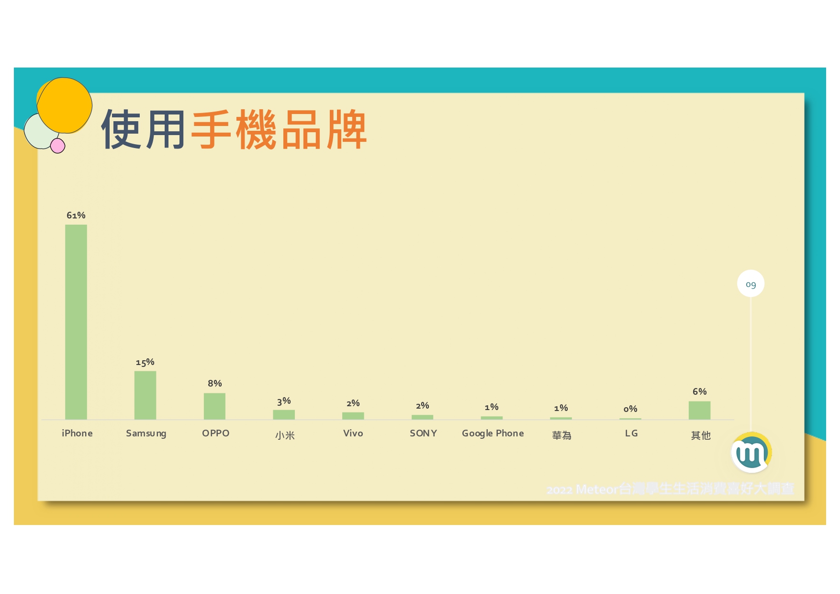This screenshot has height=594, width=840.
Task: Click the 其他 axis label
Action: 701,435
